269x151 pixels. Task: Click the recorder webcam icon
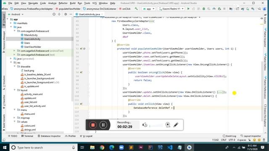click(x=168, y=125)
